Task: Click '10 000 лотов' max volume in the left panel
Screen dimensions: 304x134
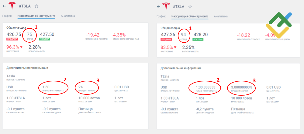Action: [90, 98]
